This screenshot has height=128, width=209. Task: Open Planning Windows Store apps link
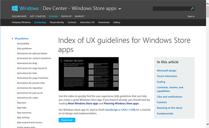121,104
